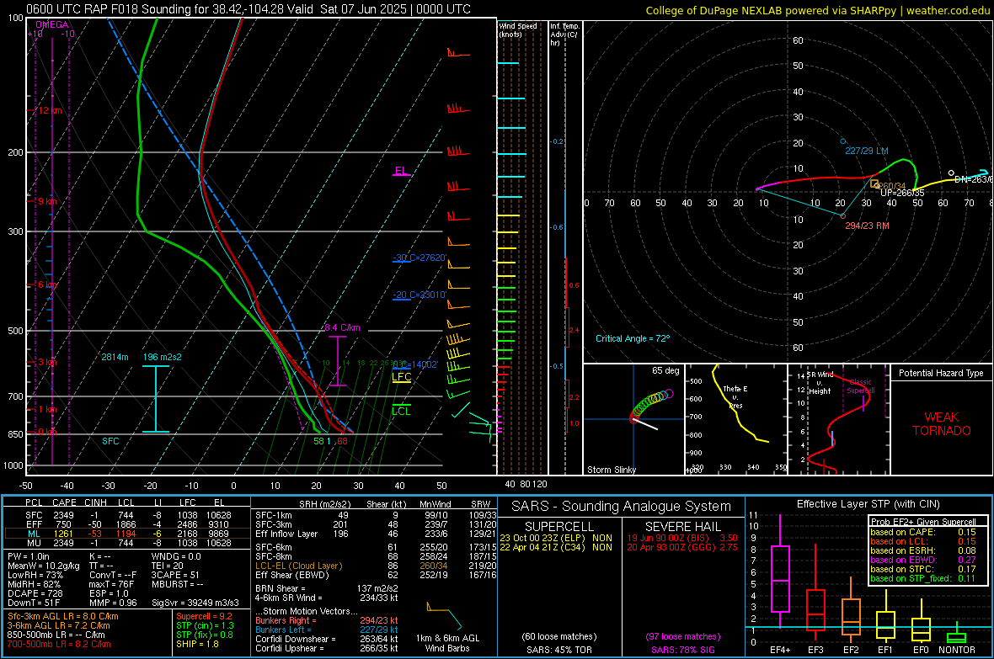Click the STP (cin) = 1.3 value
Screen dimensions: 994x659
pos(205,625)
